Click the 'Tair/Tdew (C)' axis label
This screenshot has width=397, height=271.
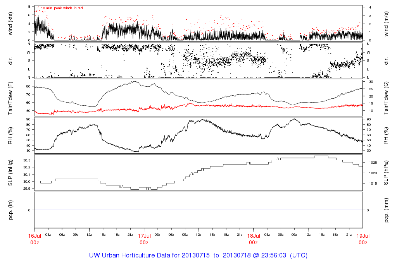click(x=386, y=98)
